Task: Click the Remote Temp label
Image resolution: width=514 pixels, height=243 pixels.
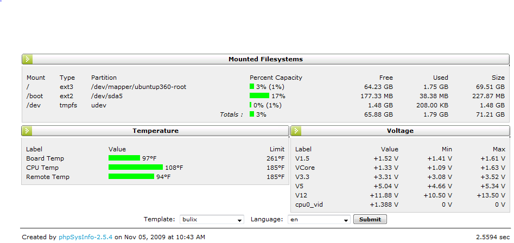Action: (x=48, y=177)
